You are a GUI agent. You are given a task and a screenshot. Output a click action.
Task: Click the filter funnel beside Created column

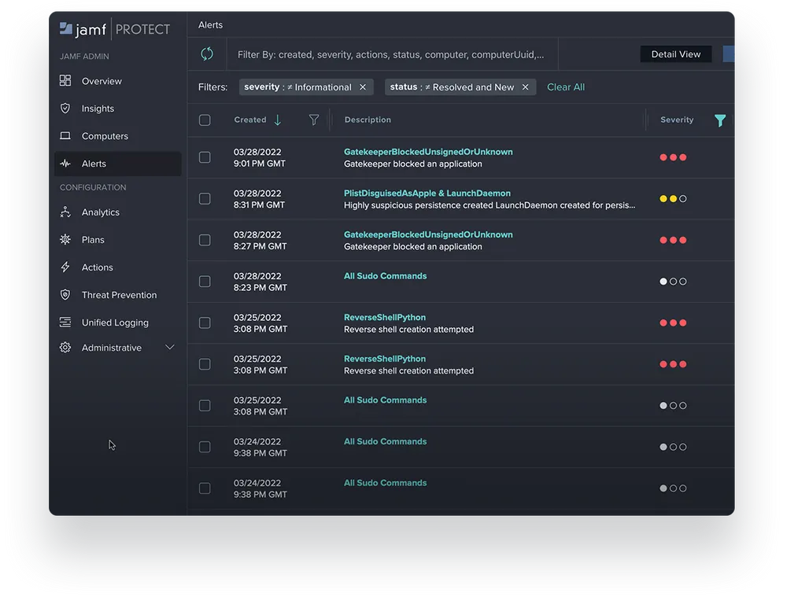pyautogui.click(x=314, y=120)
